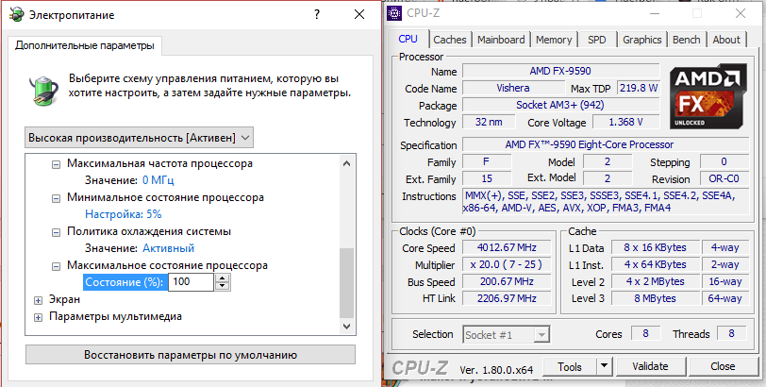Viewport: 766px width, 387px height.
Task: Click the help question mark button
Action: pyautogui.click(x=317, y=15)
